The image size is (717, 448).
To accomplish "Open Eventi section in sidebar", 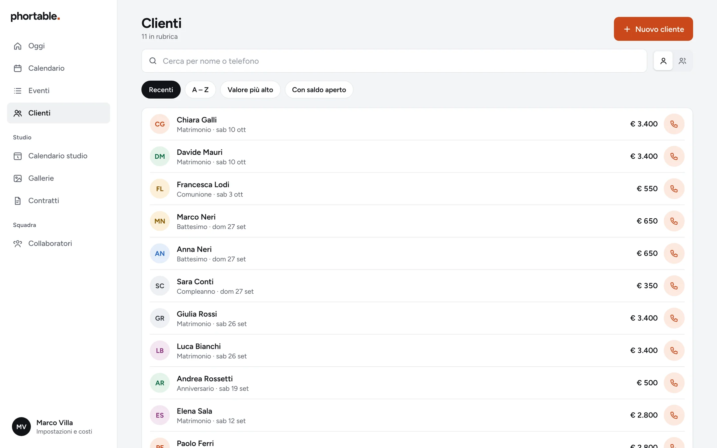I will pos(58,91).
